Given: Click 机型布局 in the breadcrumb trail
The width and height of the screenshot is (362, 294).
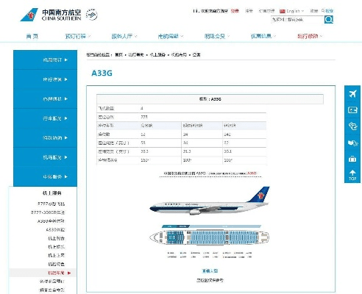Looking at the screenshot, I should point(179,54).
